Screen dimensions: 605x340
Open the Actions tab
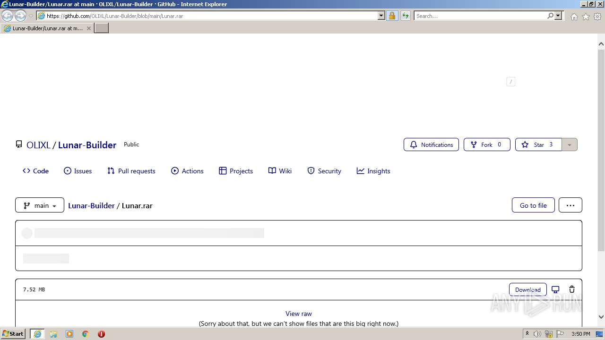(187, 171)
